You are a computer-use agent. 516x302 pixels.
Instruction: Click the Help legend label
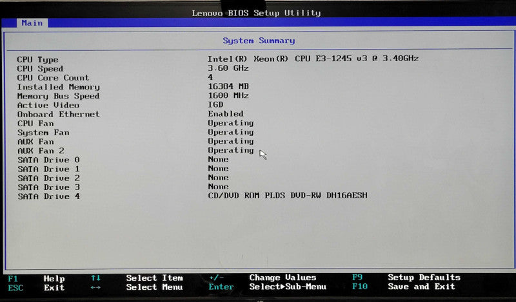click(54, 279)
